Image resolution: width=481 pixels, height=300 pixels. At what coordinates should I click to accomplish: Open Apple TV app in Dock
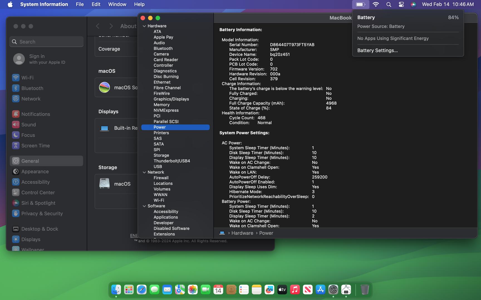[282, 290]
